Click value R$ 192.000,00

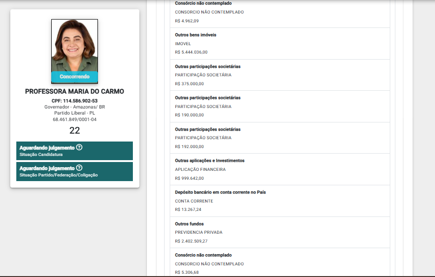(x=189, y=147)
